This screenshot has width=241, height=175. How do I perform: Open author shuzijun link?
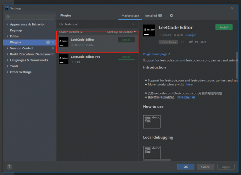coord(191,35)
